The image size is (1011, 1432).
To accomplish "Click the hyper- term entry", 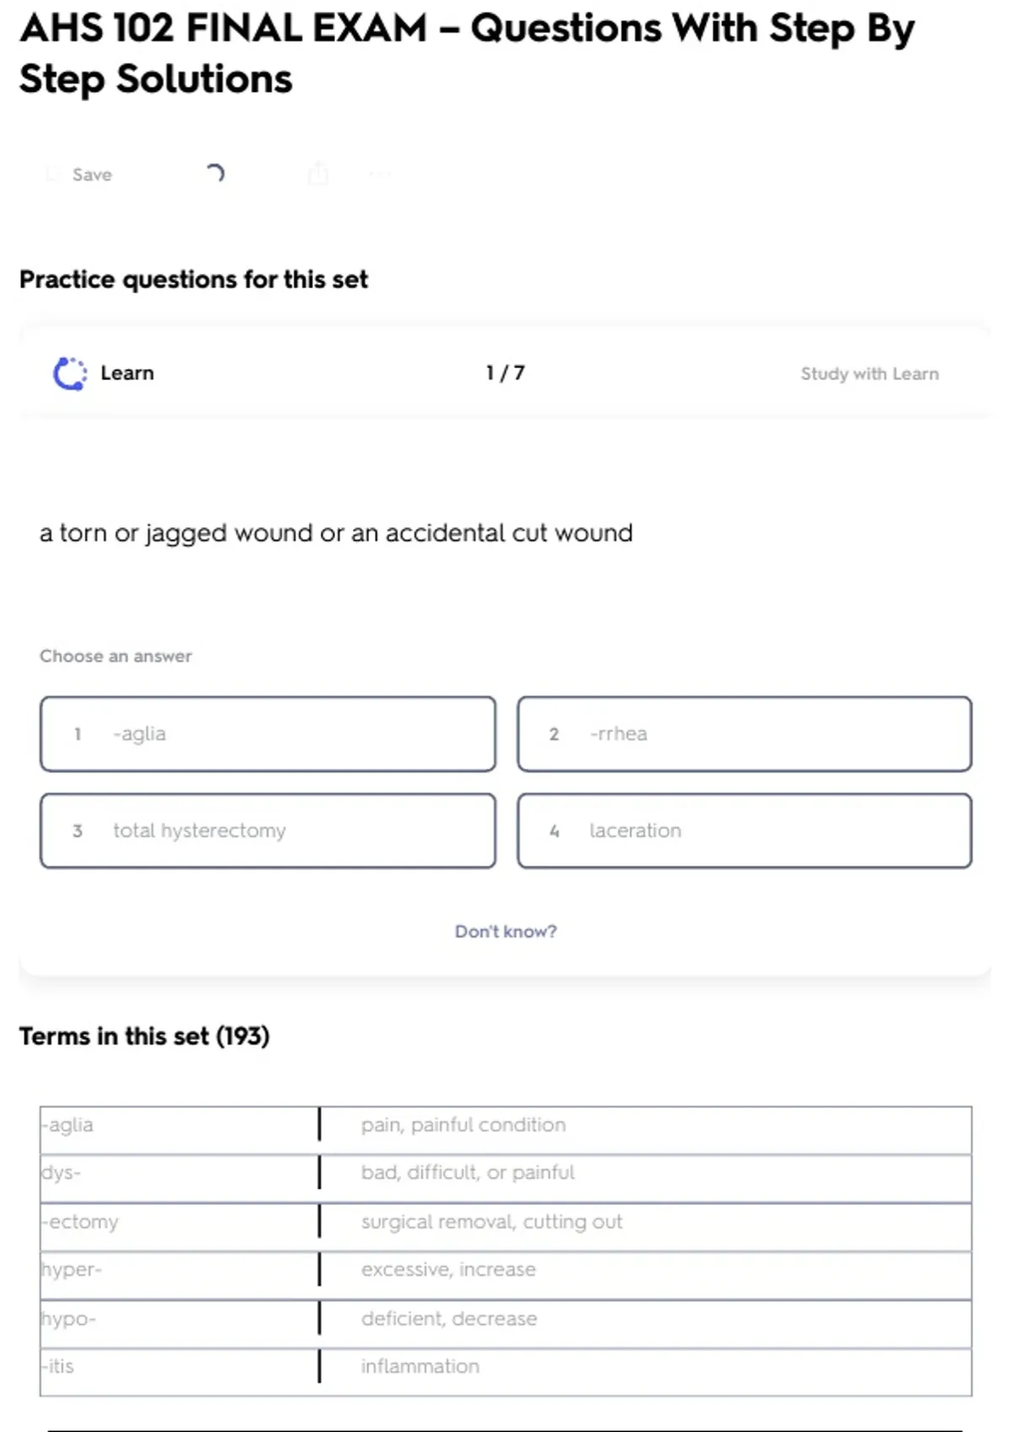I will tap(72, 1269).
